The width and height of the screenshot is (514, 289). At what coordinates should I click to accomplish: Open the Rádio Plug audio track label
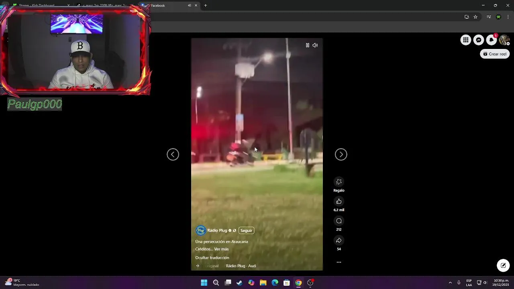pyautogui.click(x=241, y=266)
